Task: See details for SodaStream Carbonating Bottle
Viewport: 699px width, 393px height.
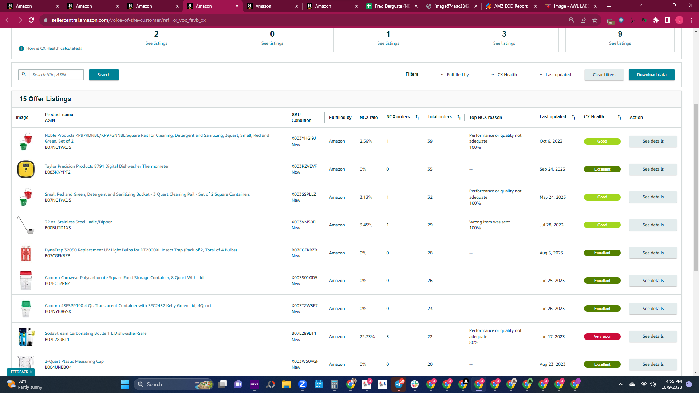Action: (653, 336)
